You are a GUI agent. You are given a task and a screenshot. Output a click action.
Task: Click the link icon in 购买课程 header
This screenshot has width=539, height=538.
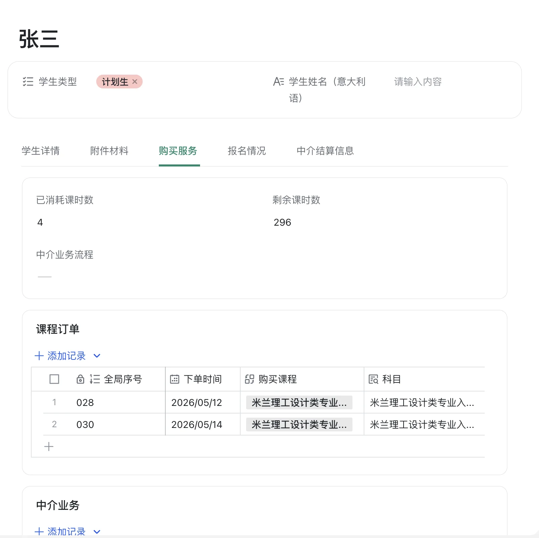coord(249,379)
